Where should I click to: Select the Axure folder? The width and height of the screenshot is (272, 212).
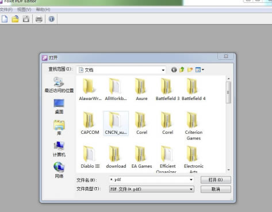(x=141, y=90)
